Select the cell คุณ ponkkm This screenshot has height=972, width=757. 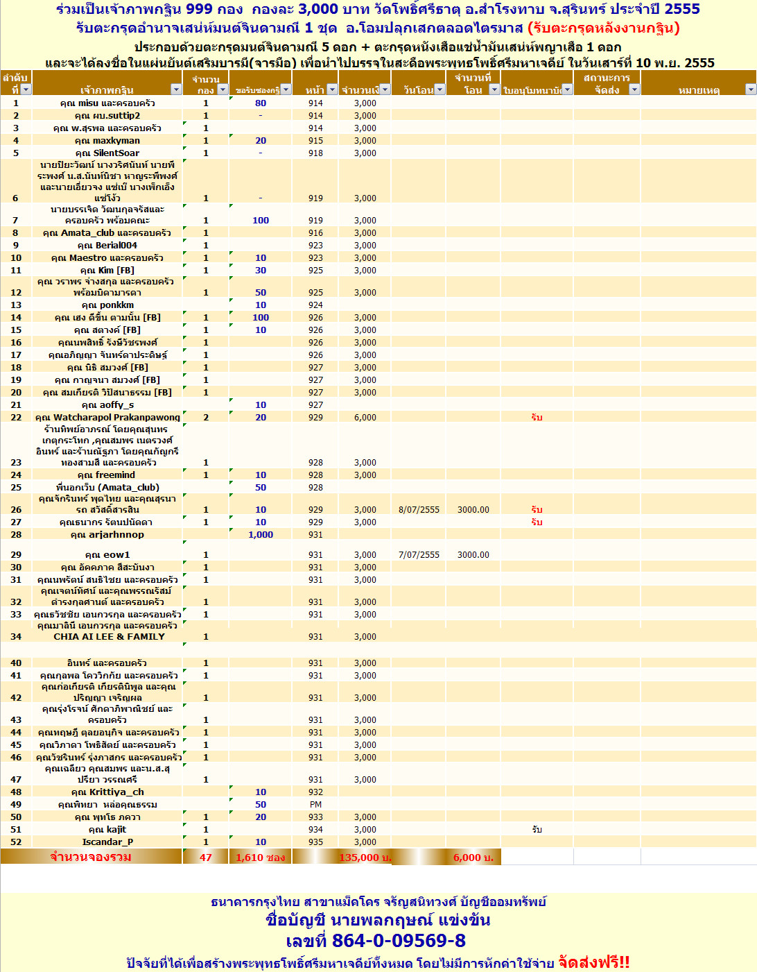(x=107, y=305)
